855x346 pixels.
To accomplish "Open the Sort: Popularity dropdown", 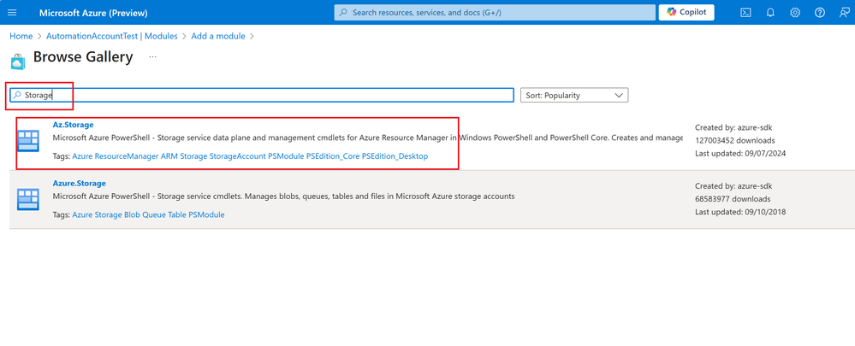I will point(574,95).
